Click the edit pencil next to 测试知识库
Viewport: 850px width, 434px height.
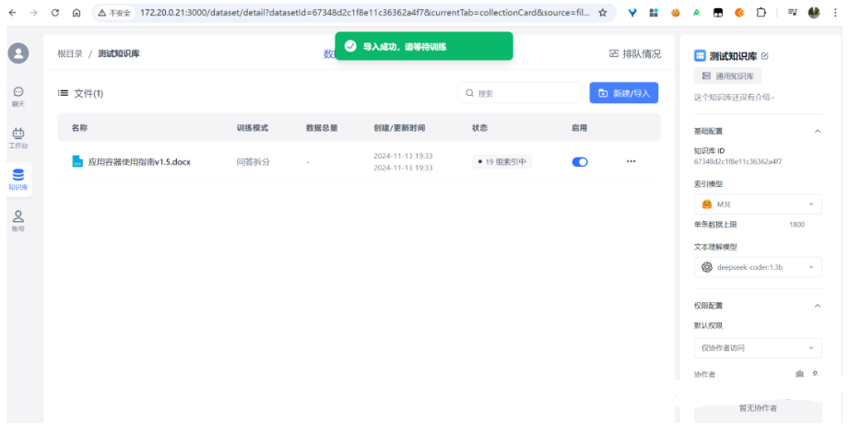click(765, 56)
